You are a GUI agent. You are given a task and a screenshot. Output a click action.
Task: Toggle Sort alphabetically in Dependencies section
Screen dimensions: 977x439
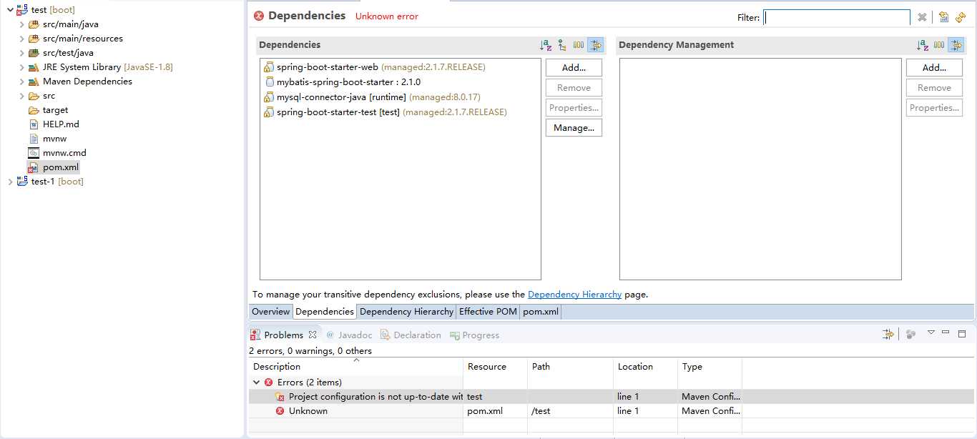click(x=546, y=45)
